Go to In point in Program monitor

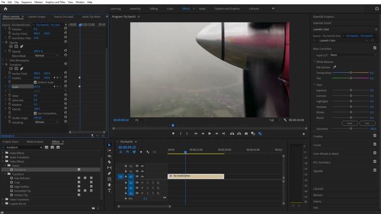tap(196, 133)
